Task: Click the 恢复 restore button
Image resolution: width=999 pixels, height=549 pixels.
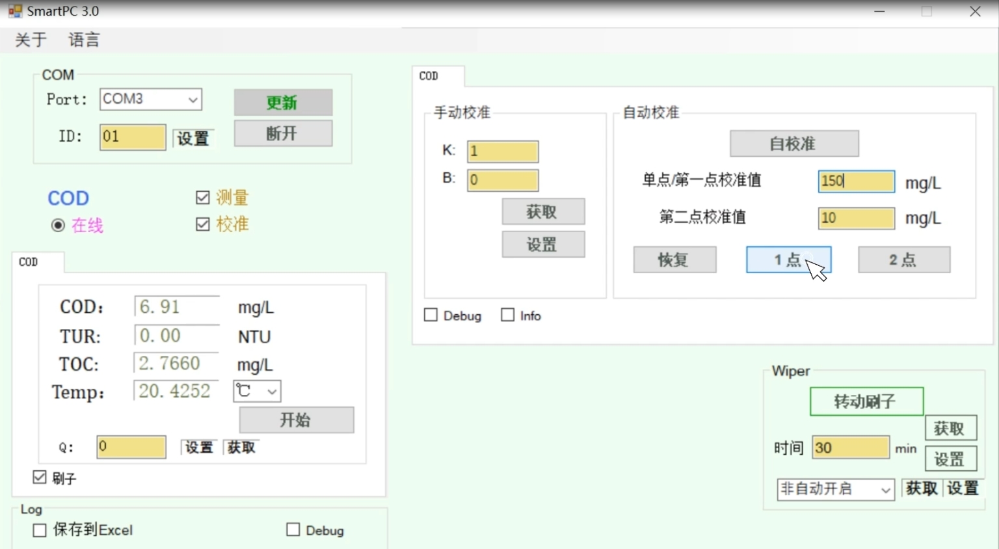Action: 674,260
